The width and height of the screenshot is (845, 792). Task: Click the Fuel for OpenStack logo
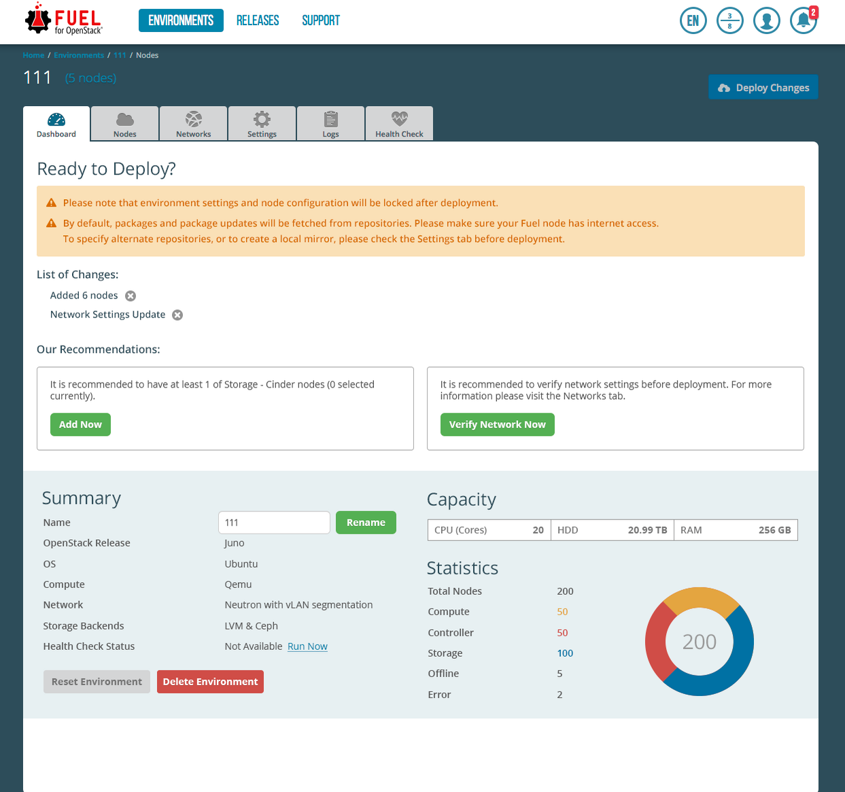point(63,20)
